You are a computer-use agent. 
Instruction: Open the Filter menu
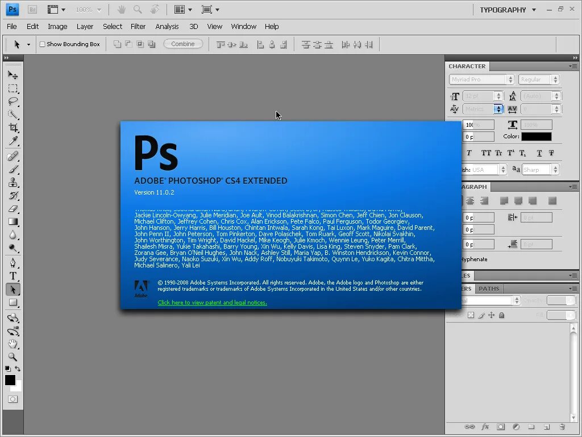click(138, 26)
